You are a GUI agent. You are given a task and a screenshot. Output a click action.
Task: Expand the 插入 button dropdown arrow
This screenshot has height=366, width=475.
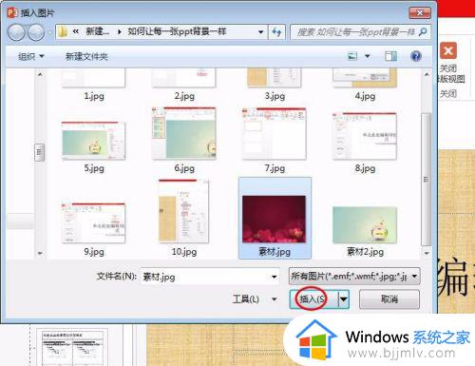click(x=344, y=299)
